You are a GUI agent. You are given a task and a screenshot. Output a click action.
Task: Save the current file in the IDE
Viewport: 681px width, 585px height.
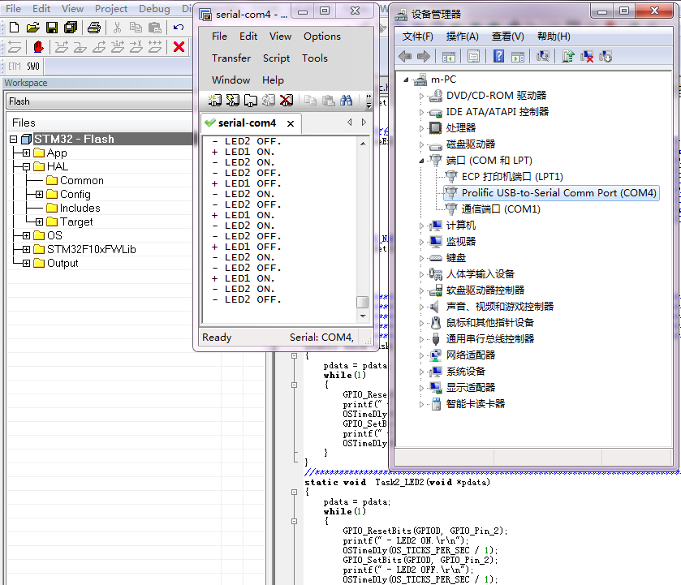click(x=52, y=28)
